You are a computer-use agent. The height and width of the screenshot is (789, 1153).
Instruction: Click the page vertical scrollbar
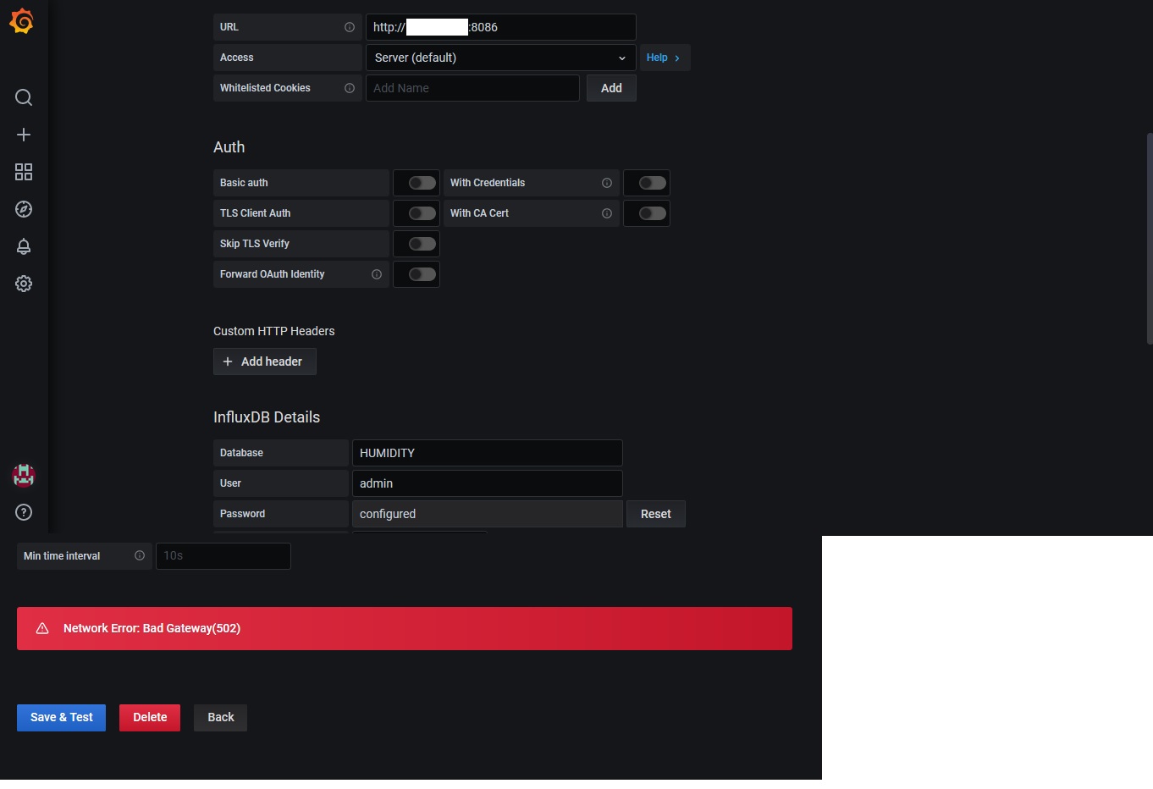pyautogui.click(x=1150, y=238)
